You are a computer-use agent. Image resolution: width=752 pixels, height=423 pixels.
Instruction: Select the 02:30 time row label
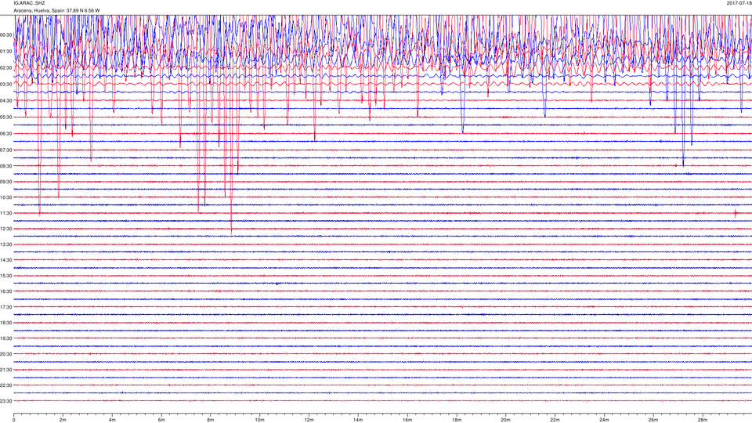coord(5,68)
